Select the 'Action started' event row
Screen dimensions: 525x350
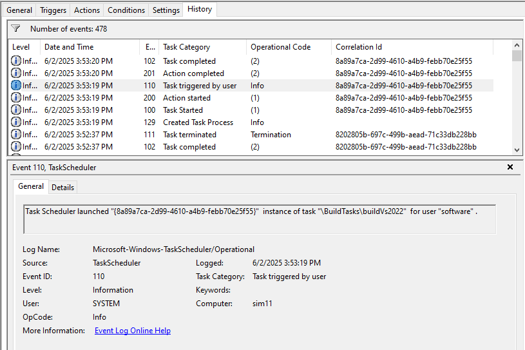click(x=251, y=98)
